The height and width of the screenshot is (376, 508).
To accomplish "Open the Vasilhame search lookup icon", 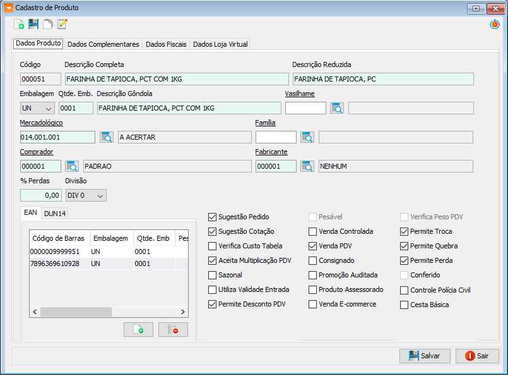I will (x=337, y=108).
